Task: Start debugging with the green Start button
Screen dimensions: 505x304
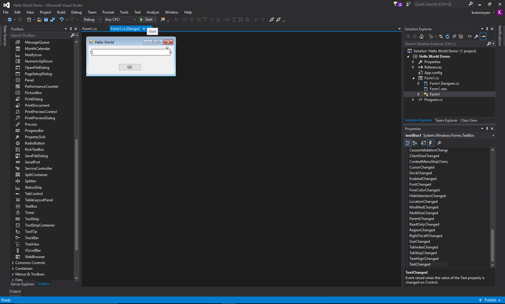Action: [147, 20]
